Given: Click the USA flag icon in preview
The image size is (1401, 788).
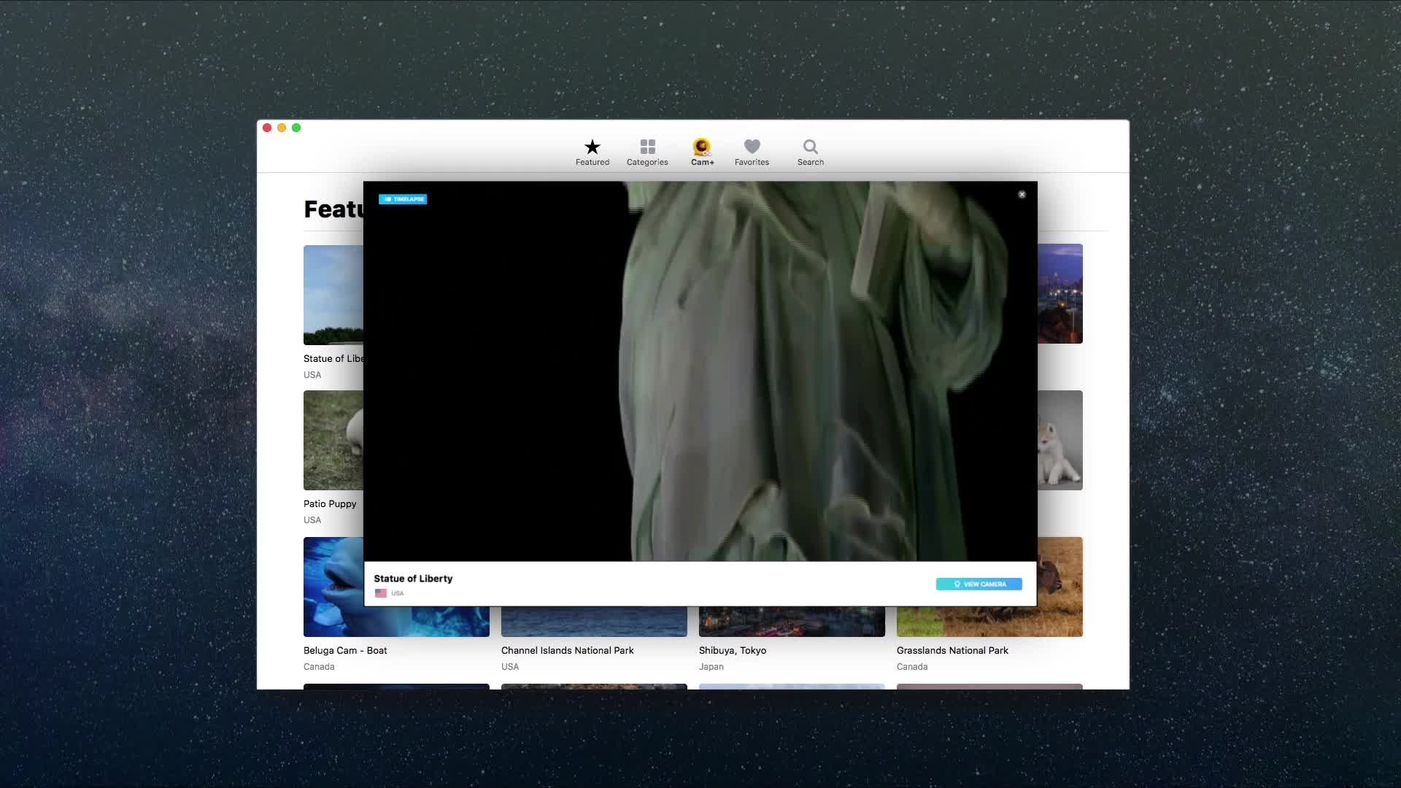Looking at the screenshot, I should (x=381, y=593).
